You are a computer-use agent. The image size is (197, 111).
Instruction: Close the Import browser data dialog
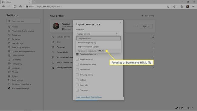tap(121, 22)
